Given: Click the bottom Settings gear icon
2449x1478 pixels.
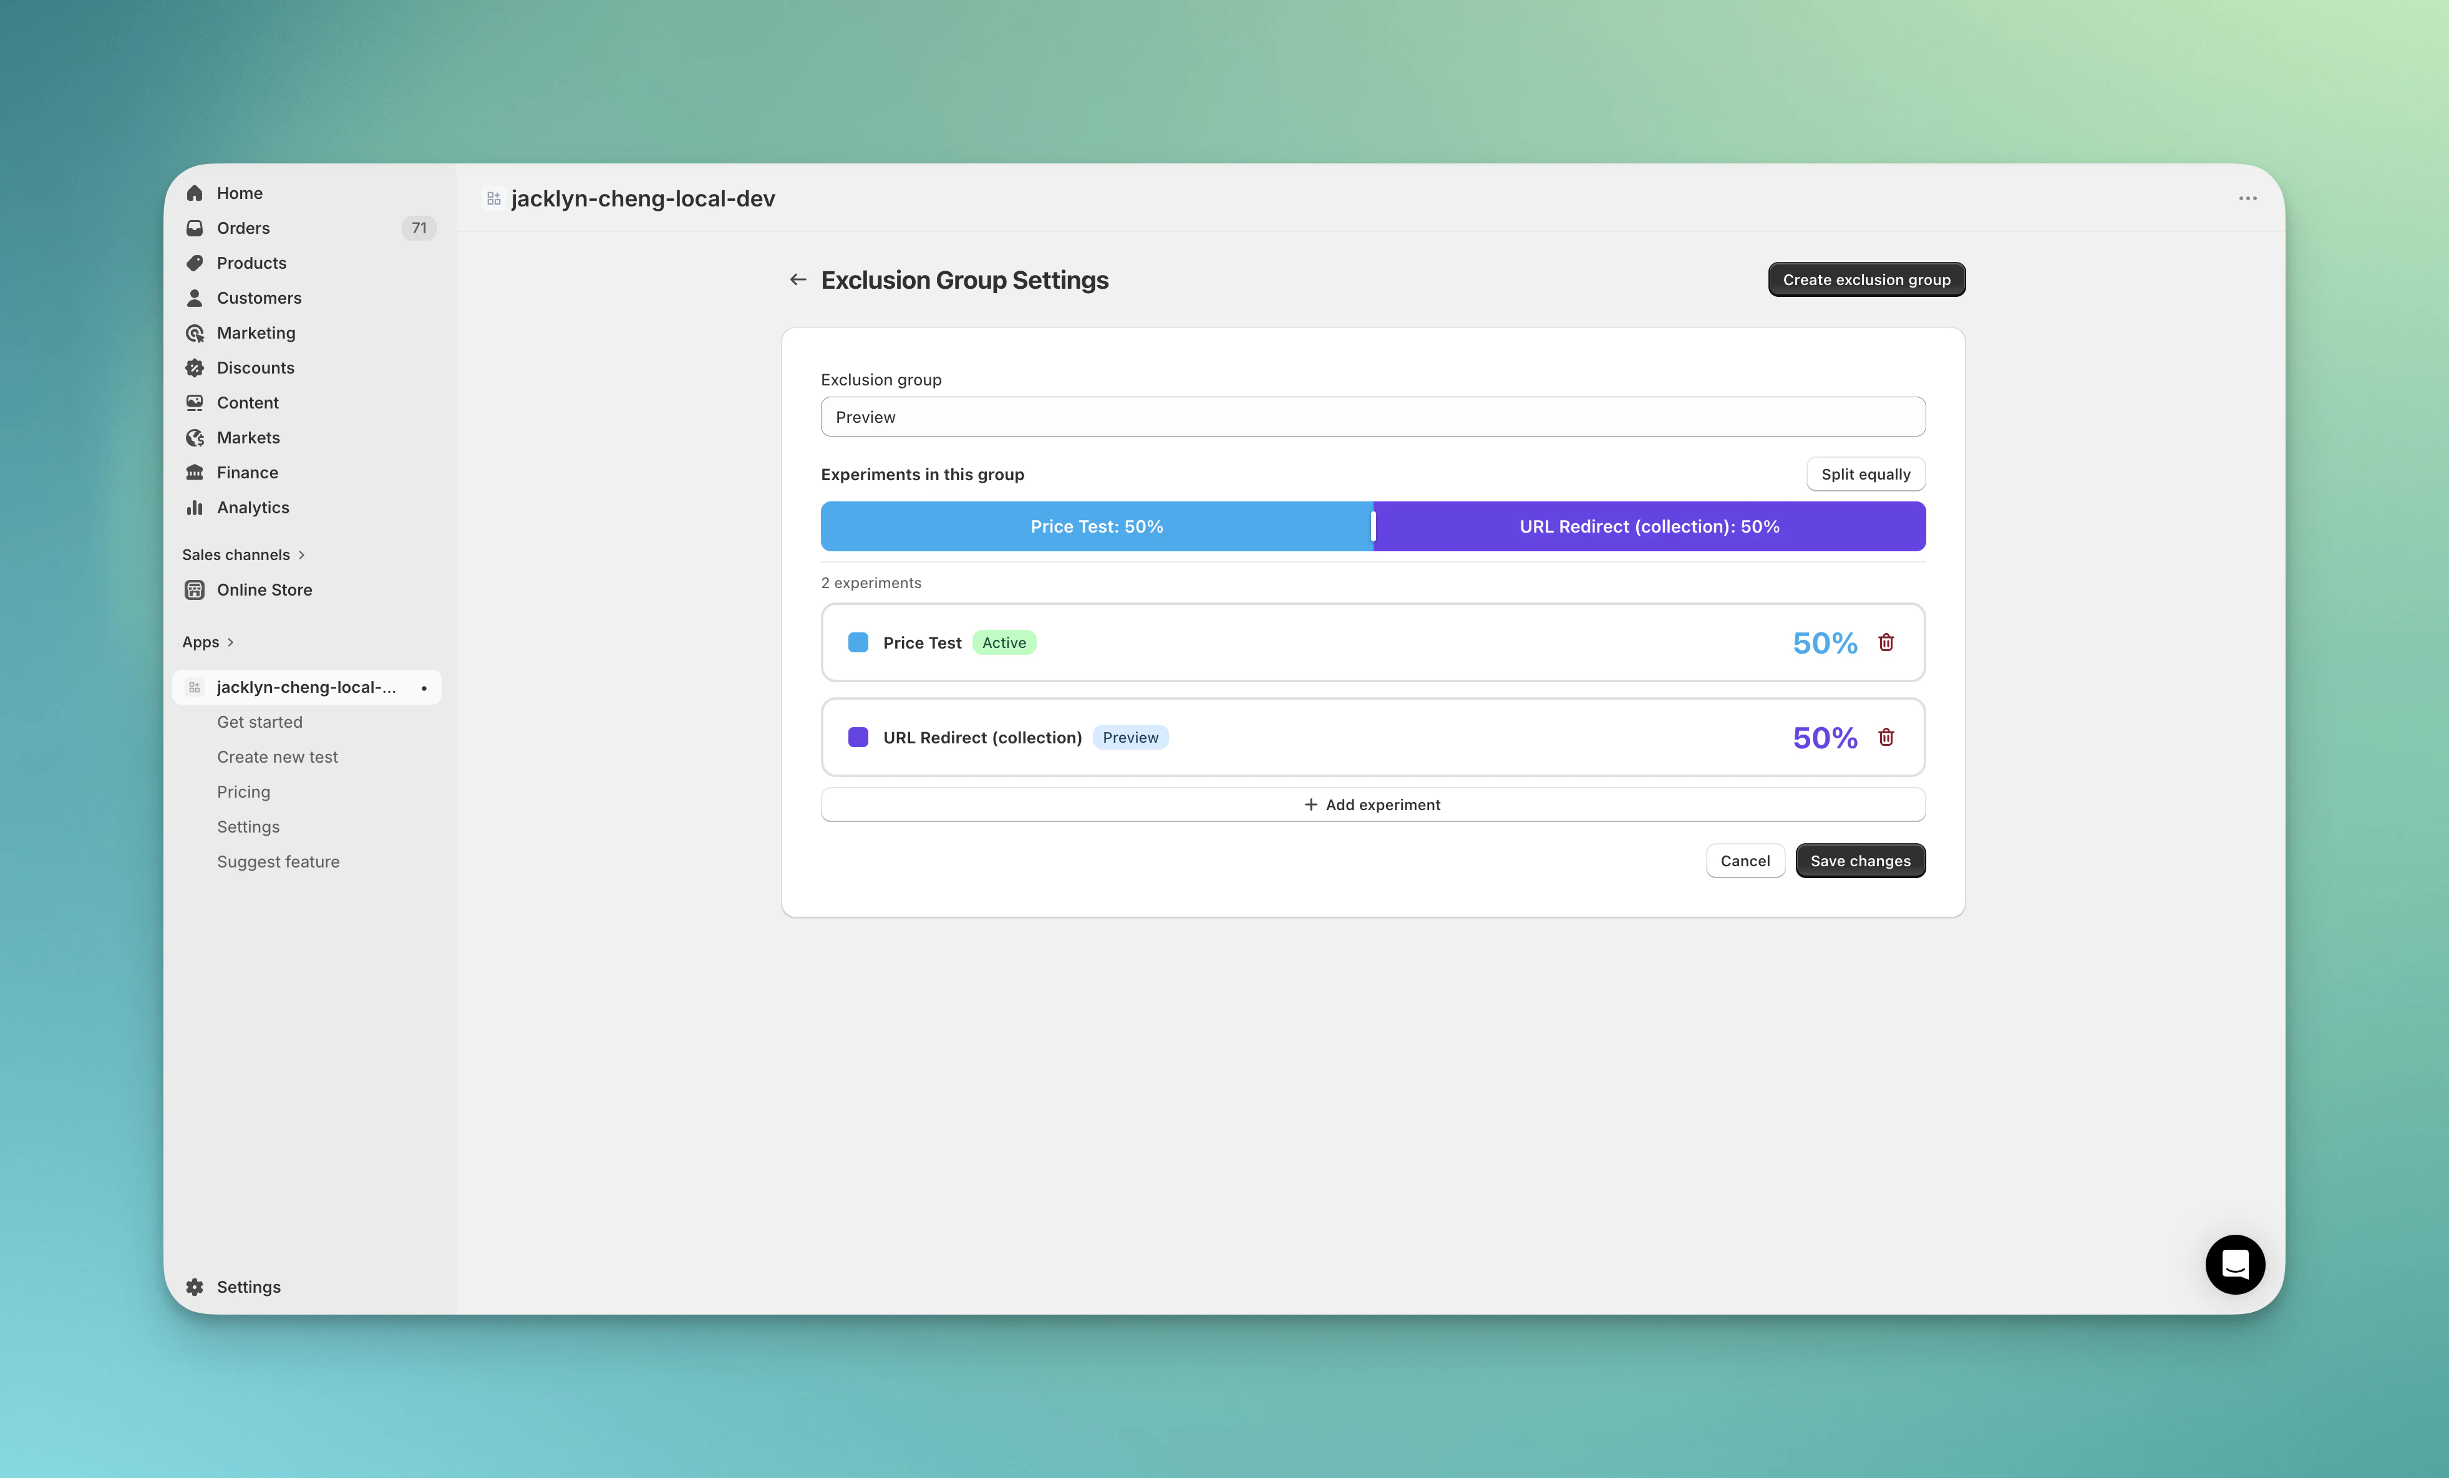Looking at the screenshot, I should 195,1286.
